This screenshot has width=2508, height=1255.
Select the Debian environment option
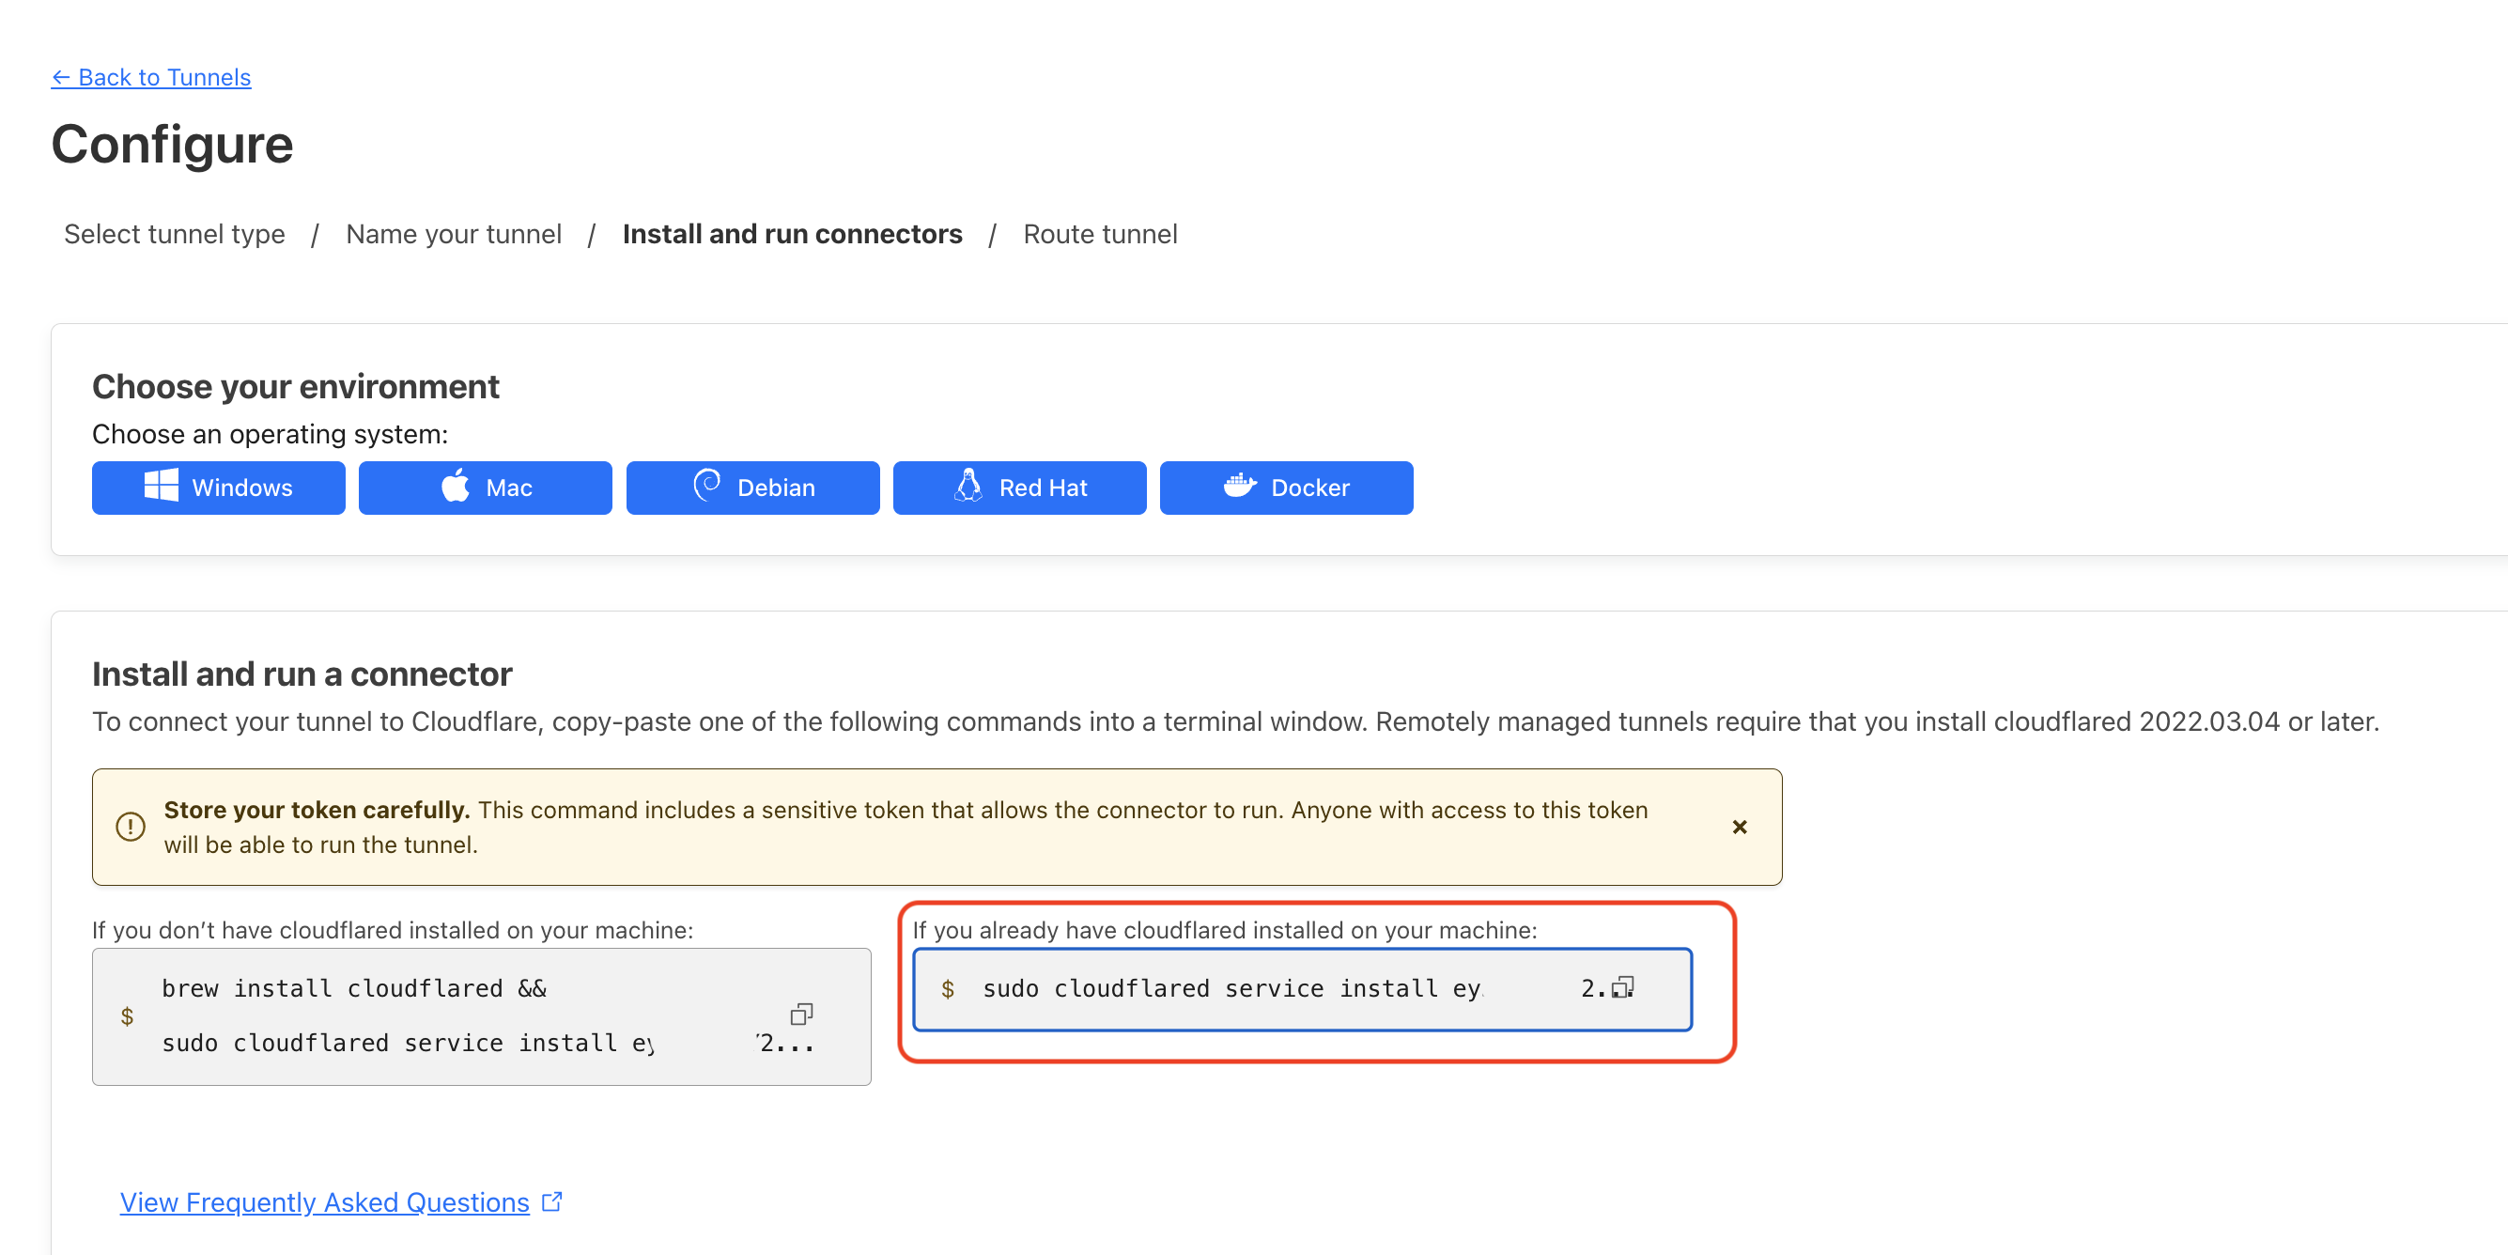click(x=752, y=488)
